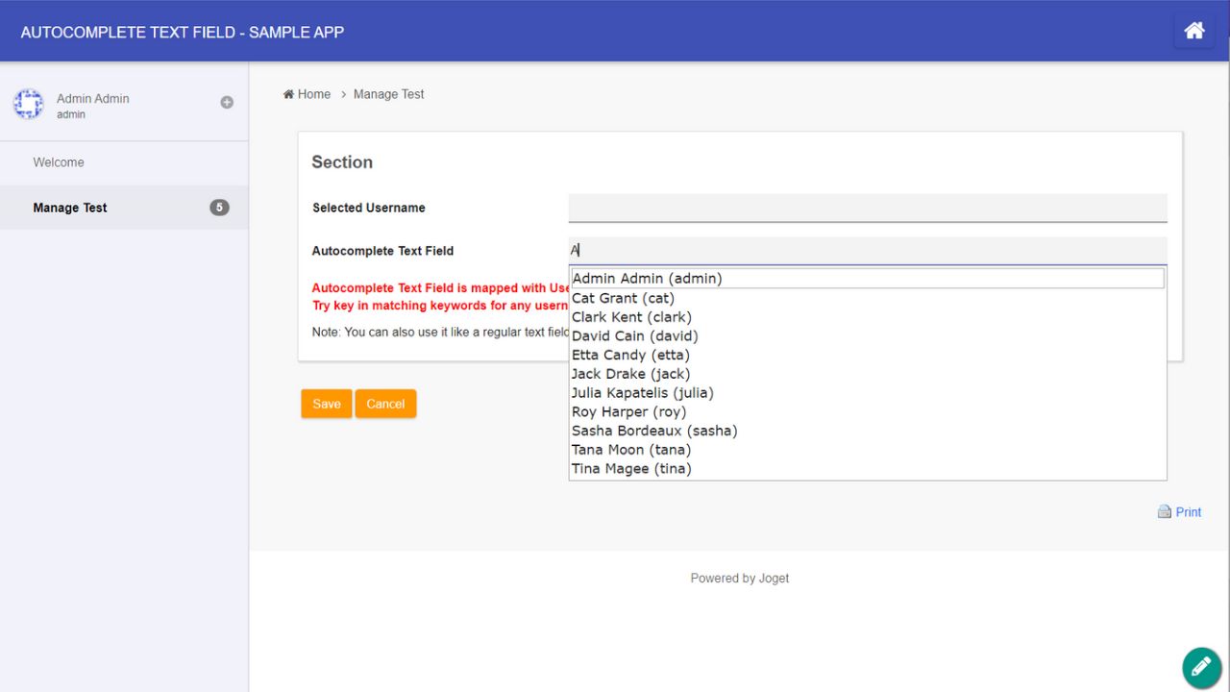Open Welcome in the sidebar

[x=59, y=161]
